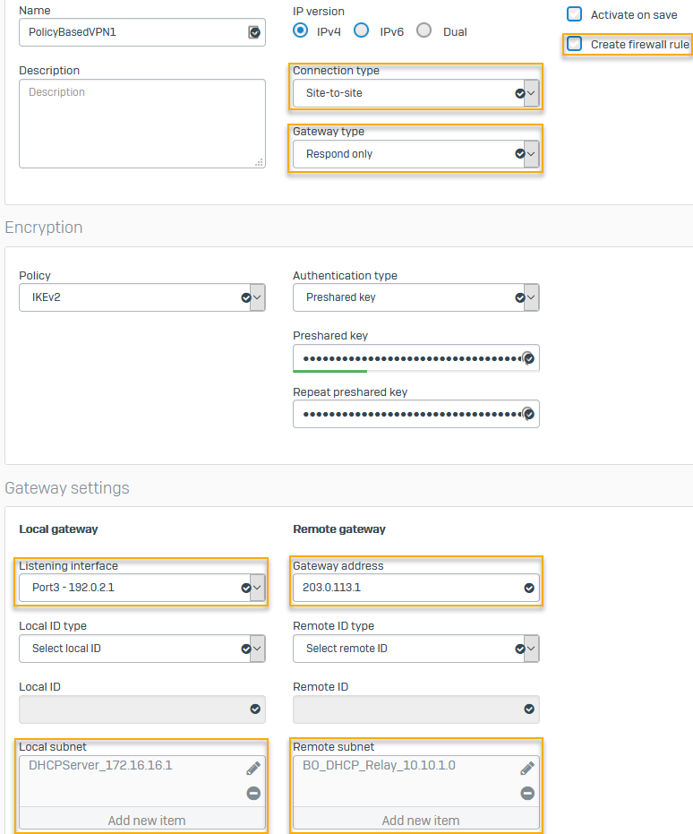Click the pencil edit icon in Remote subnet
Screen dimensions: 693x834
(527, 769)
